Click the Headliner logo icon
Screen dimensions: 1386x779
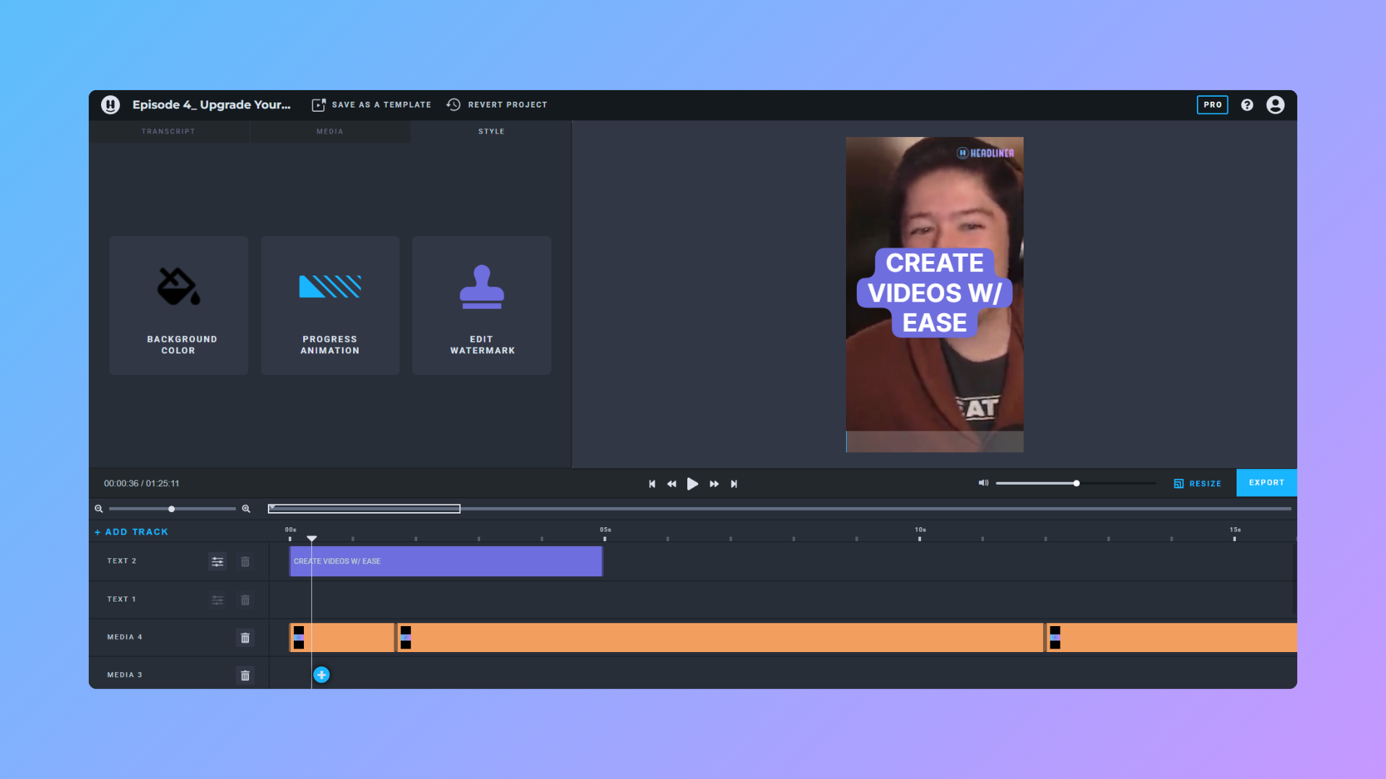pos(110,105)
